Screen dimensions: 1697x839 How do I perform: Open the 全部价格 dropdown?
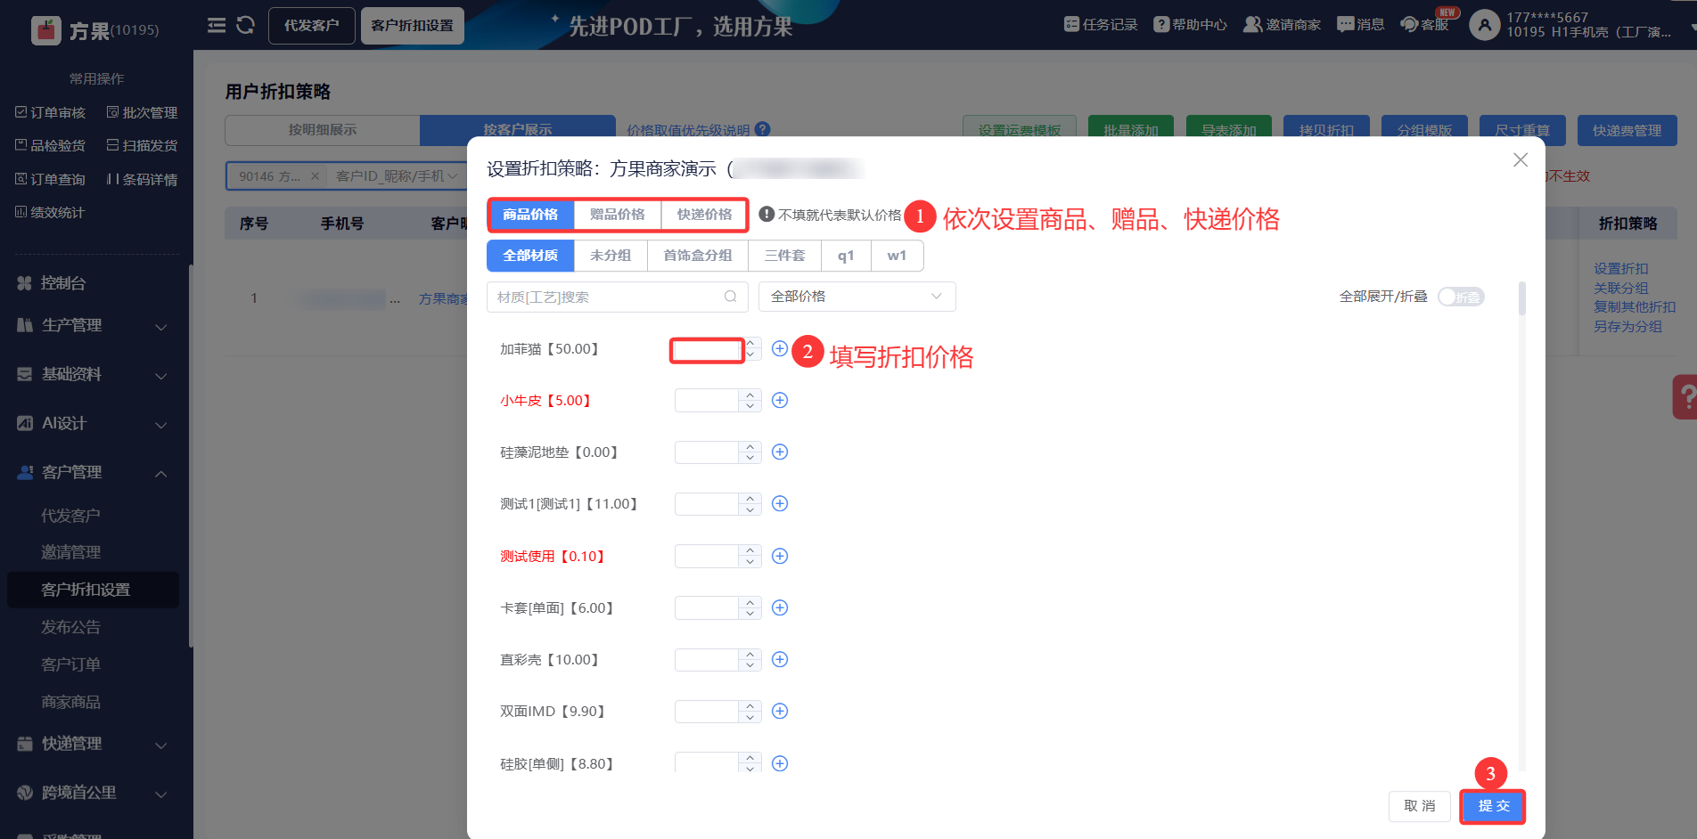(x=857, y=297)
